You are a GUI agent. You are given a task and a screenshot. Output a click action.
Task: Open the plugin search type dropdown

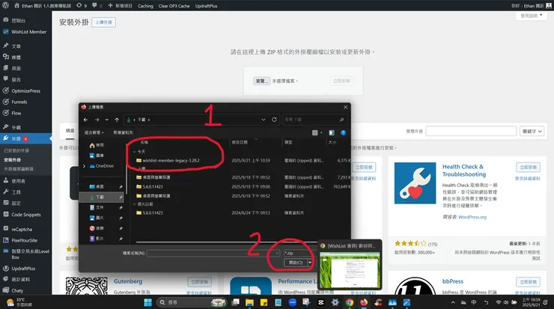[x=532, y=132]
